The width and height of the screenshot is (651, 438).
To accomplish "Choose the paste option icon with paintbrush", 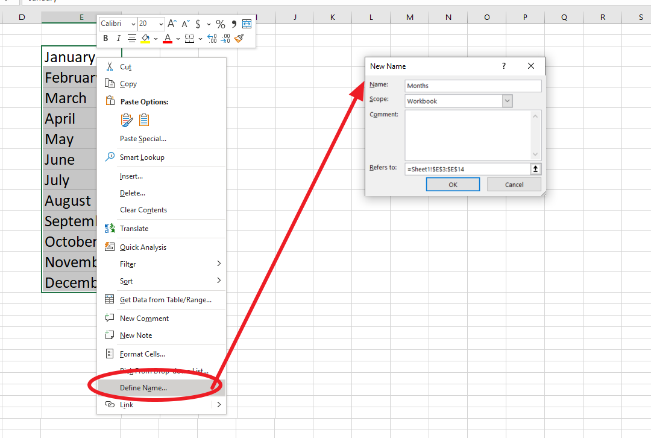I will pyautogui.click(x=127, y=119).
